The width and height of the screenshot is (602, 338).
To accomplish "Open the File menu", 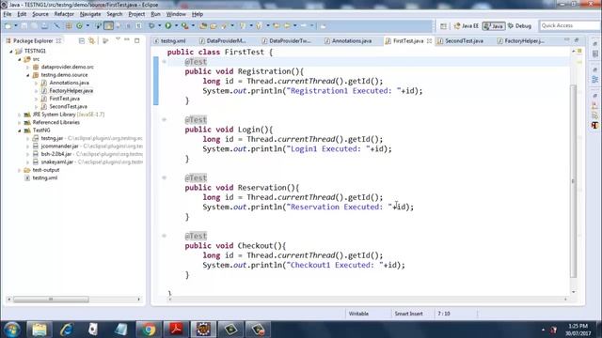I will point(8,14).
